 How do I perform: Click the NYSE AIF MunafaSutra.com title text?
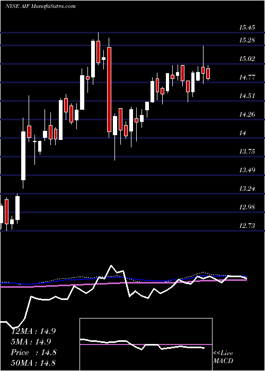(x=40, y=6)
